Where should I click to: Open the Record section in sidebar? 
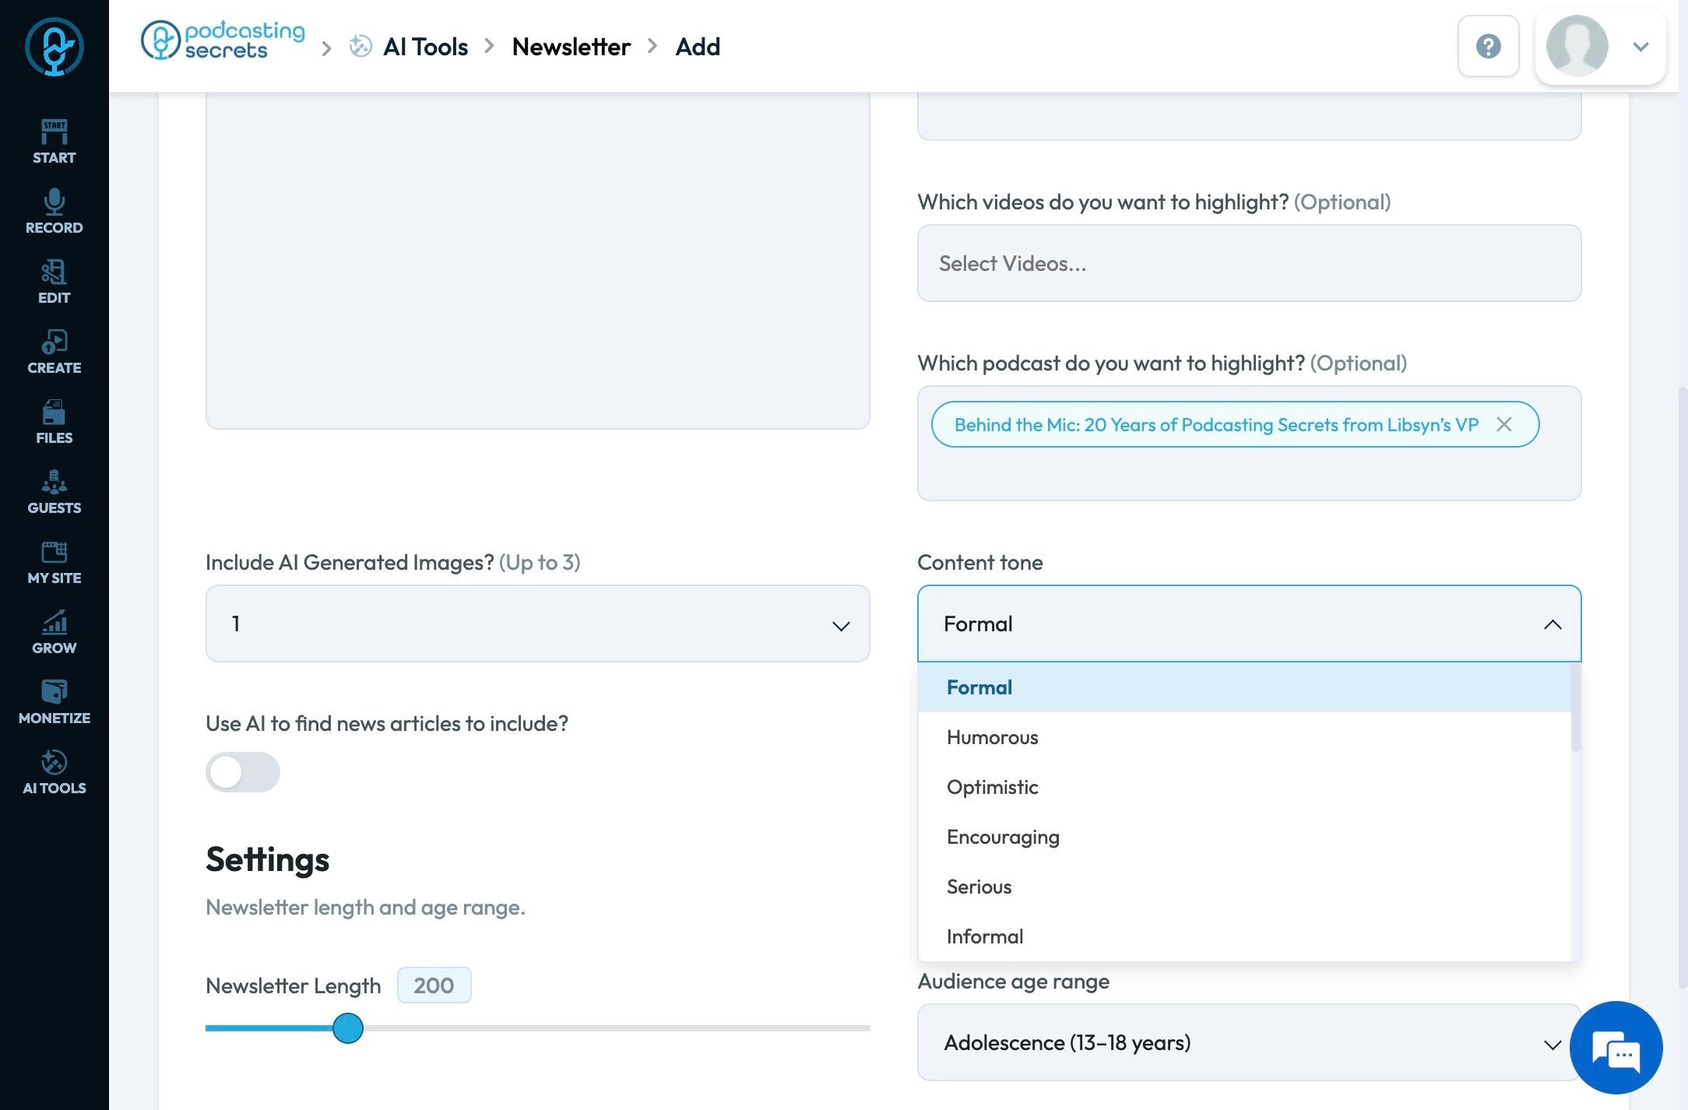54,211
